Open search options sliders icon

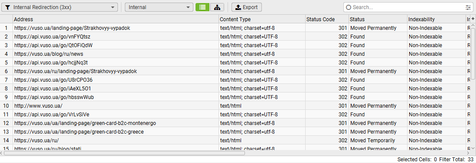468,7
